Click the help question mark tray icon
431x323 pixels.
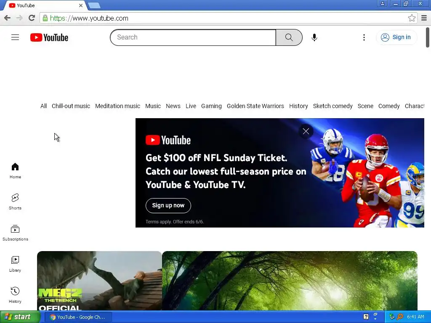click(x=366, y=317)
